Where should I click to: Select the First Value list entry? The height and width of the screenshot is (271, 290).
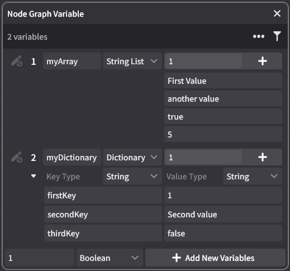pyautogui.click(x=223, y=81)
